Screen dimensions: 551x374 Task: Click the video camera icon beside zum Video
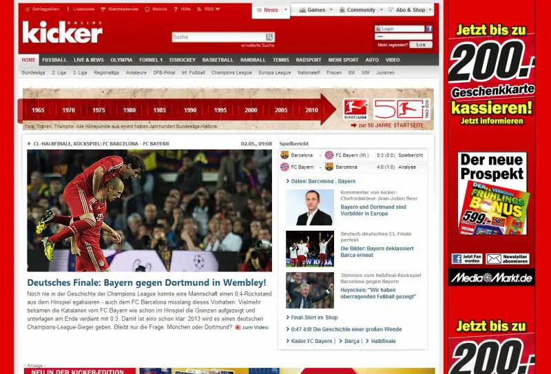click(x=238, y=327)
